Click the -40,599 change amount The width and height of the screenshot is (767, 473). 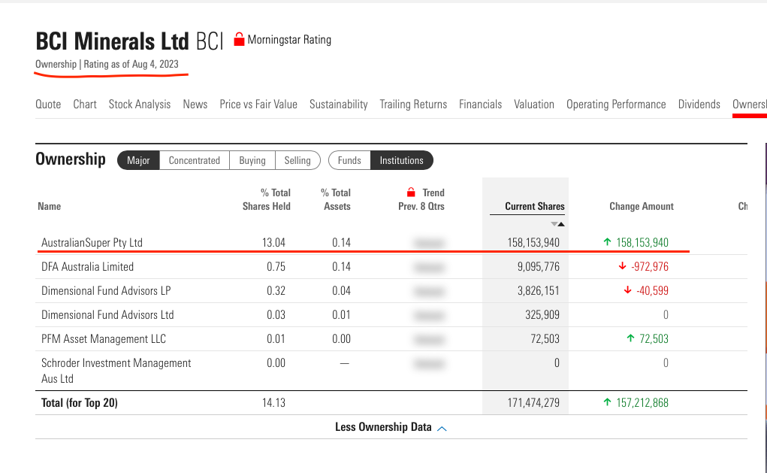(653, 290)
